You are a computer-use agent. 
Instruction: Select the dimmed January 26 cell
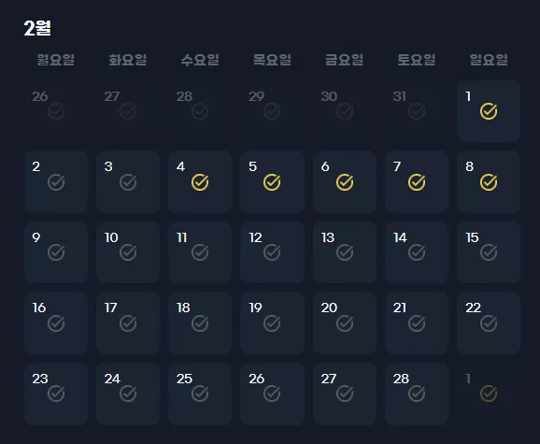coord(56,111)
